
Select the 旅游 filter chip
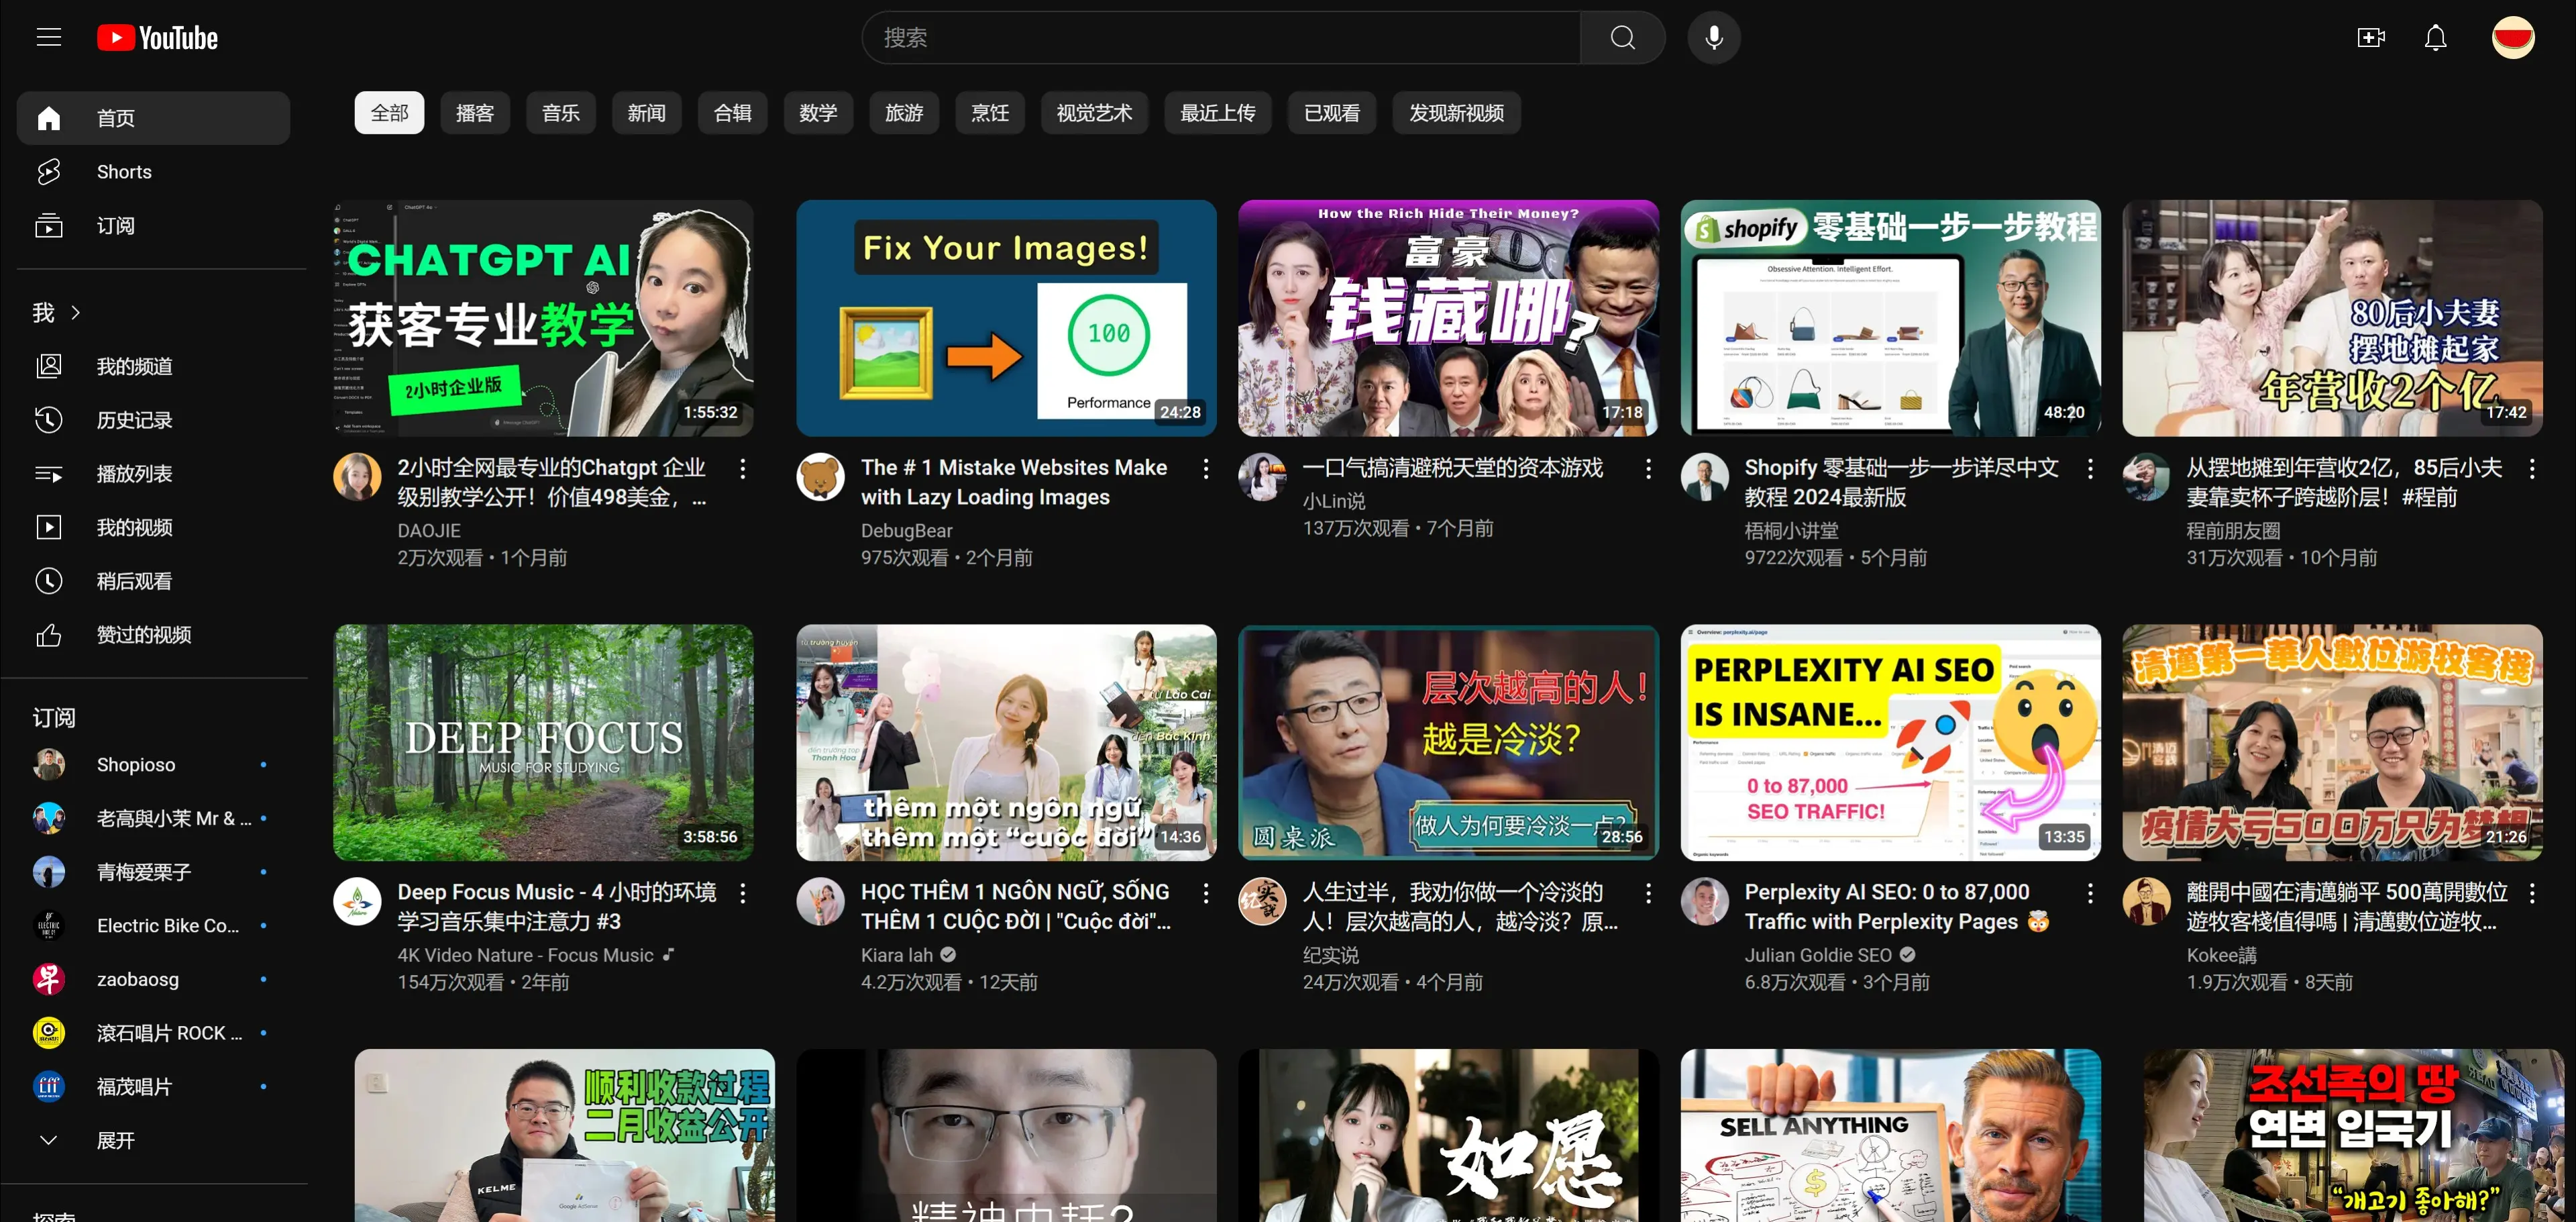pyautogui.click(x=904, y=113)
